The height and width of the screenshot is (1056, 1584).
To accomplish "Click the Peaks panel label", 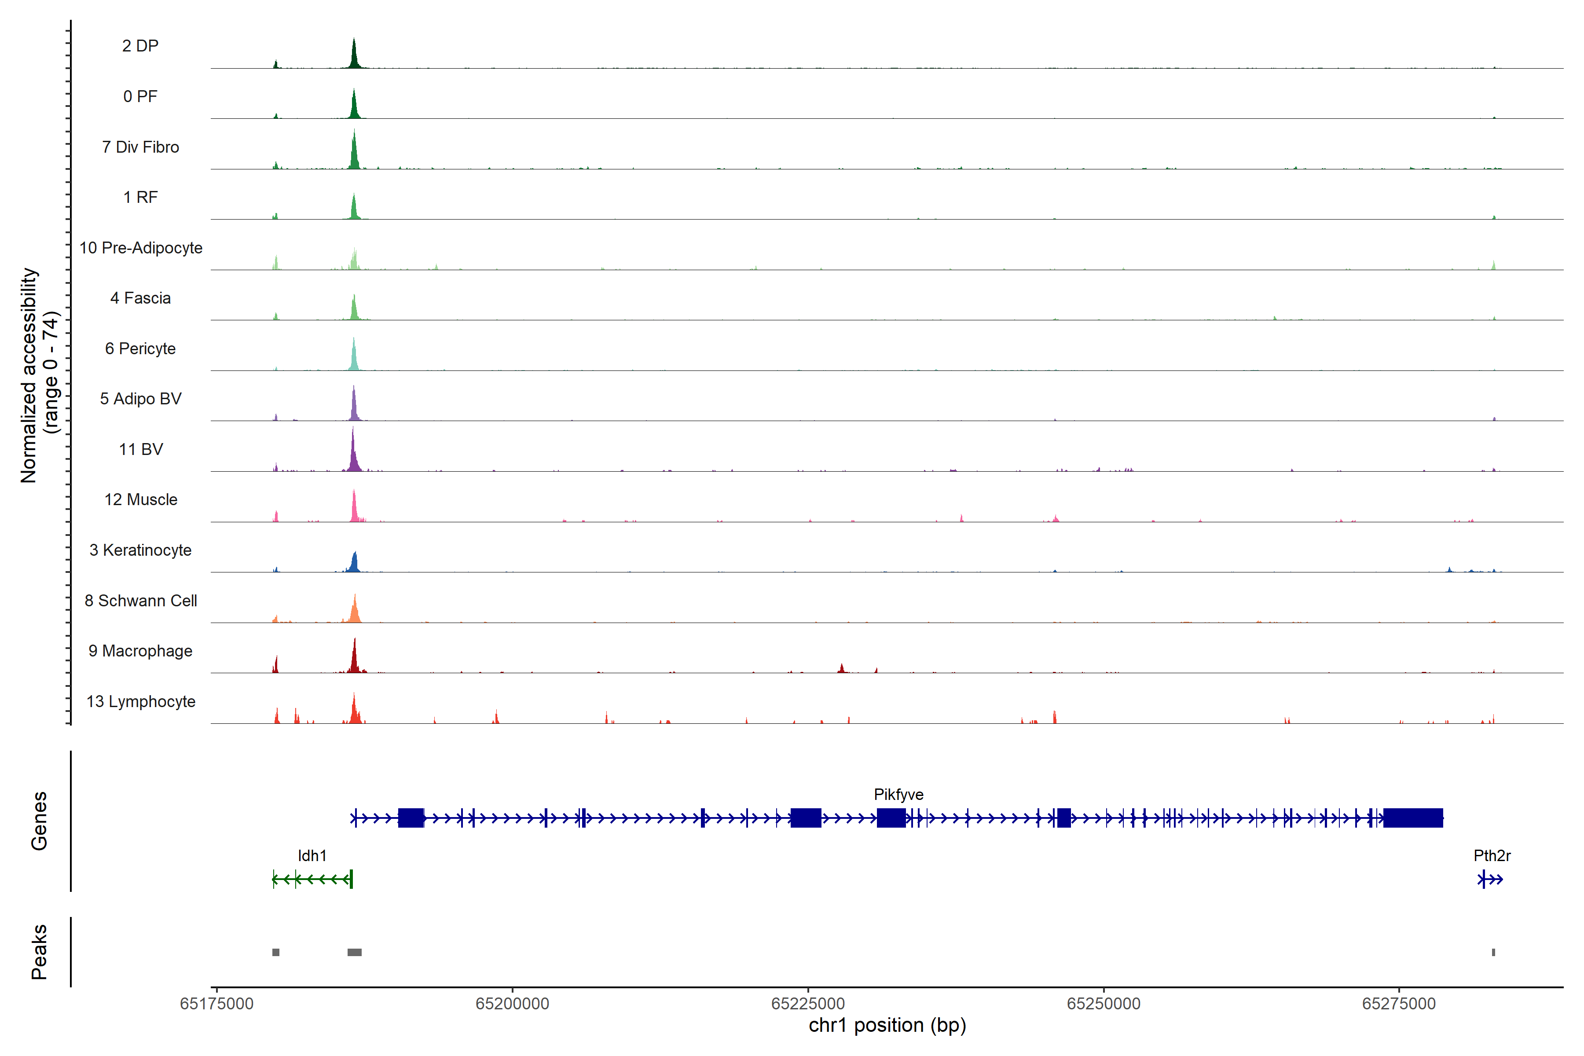I will 39,952.
